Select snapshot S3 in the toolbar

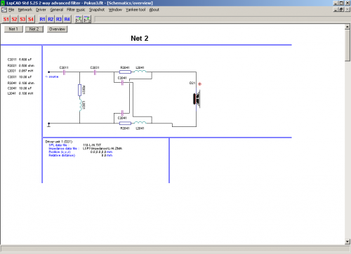point(22,19)
